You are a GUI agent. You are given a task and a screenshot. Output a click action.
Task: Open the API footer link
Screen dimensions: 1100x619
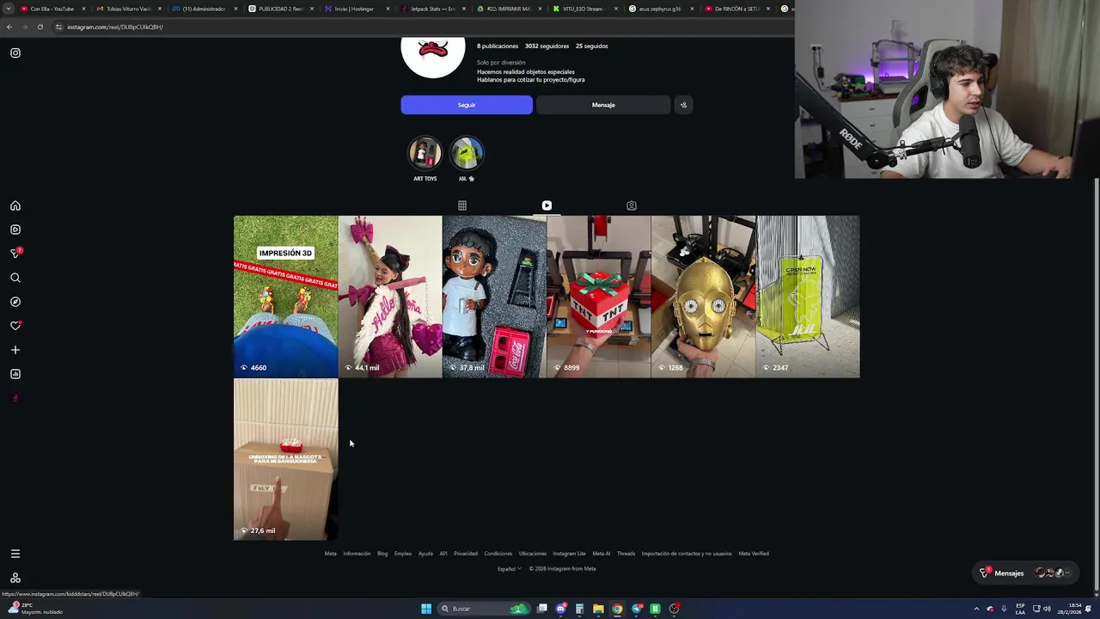click(x=443, y=554)
